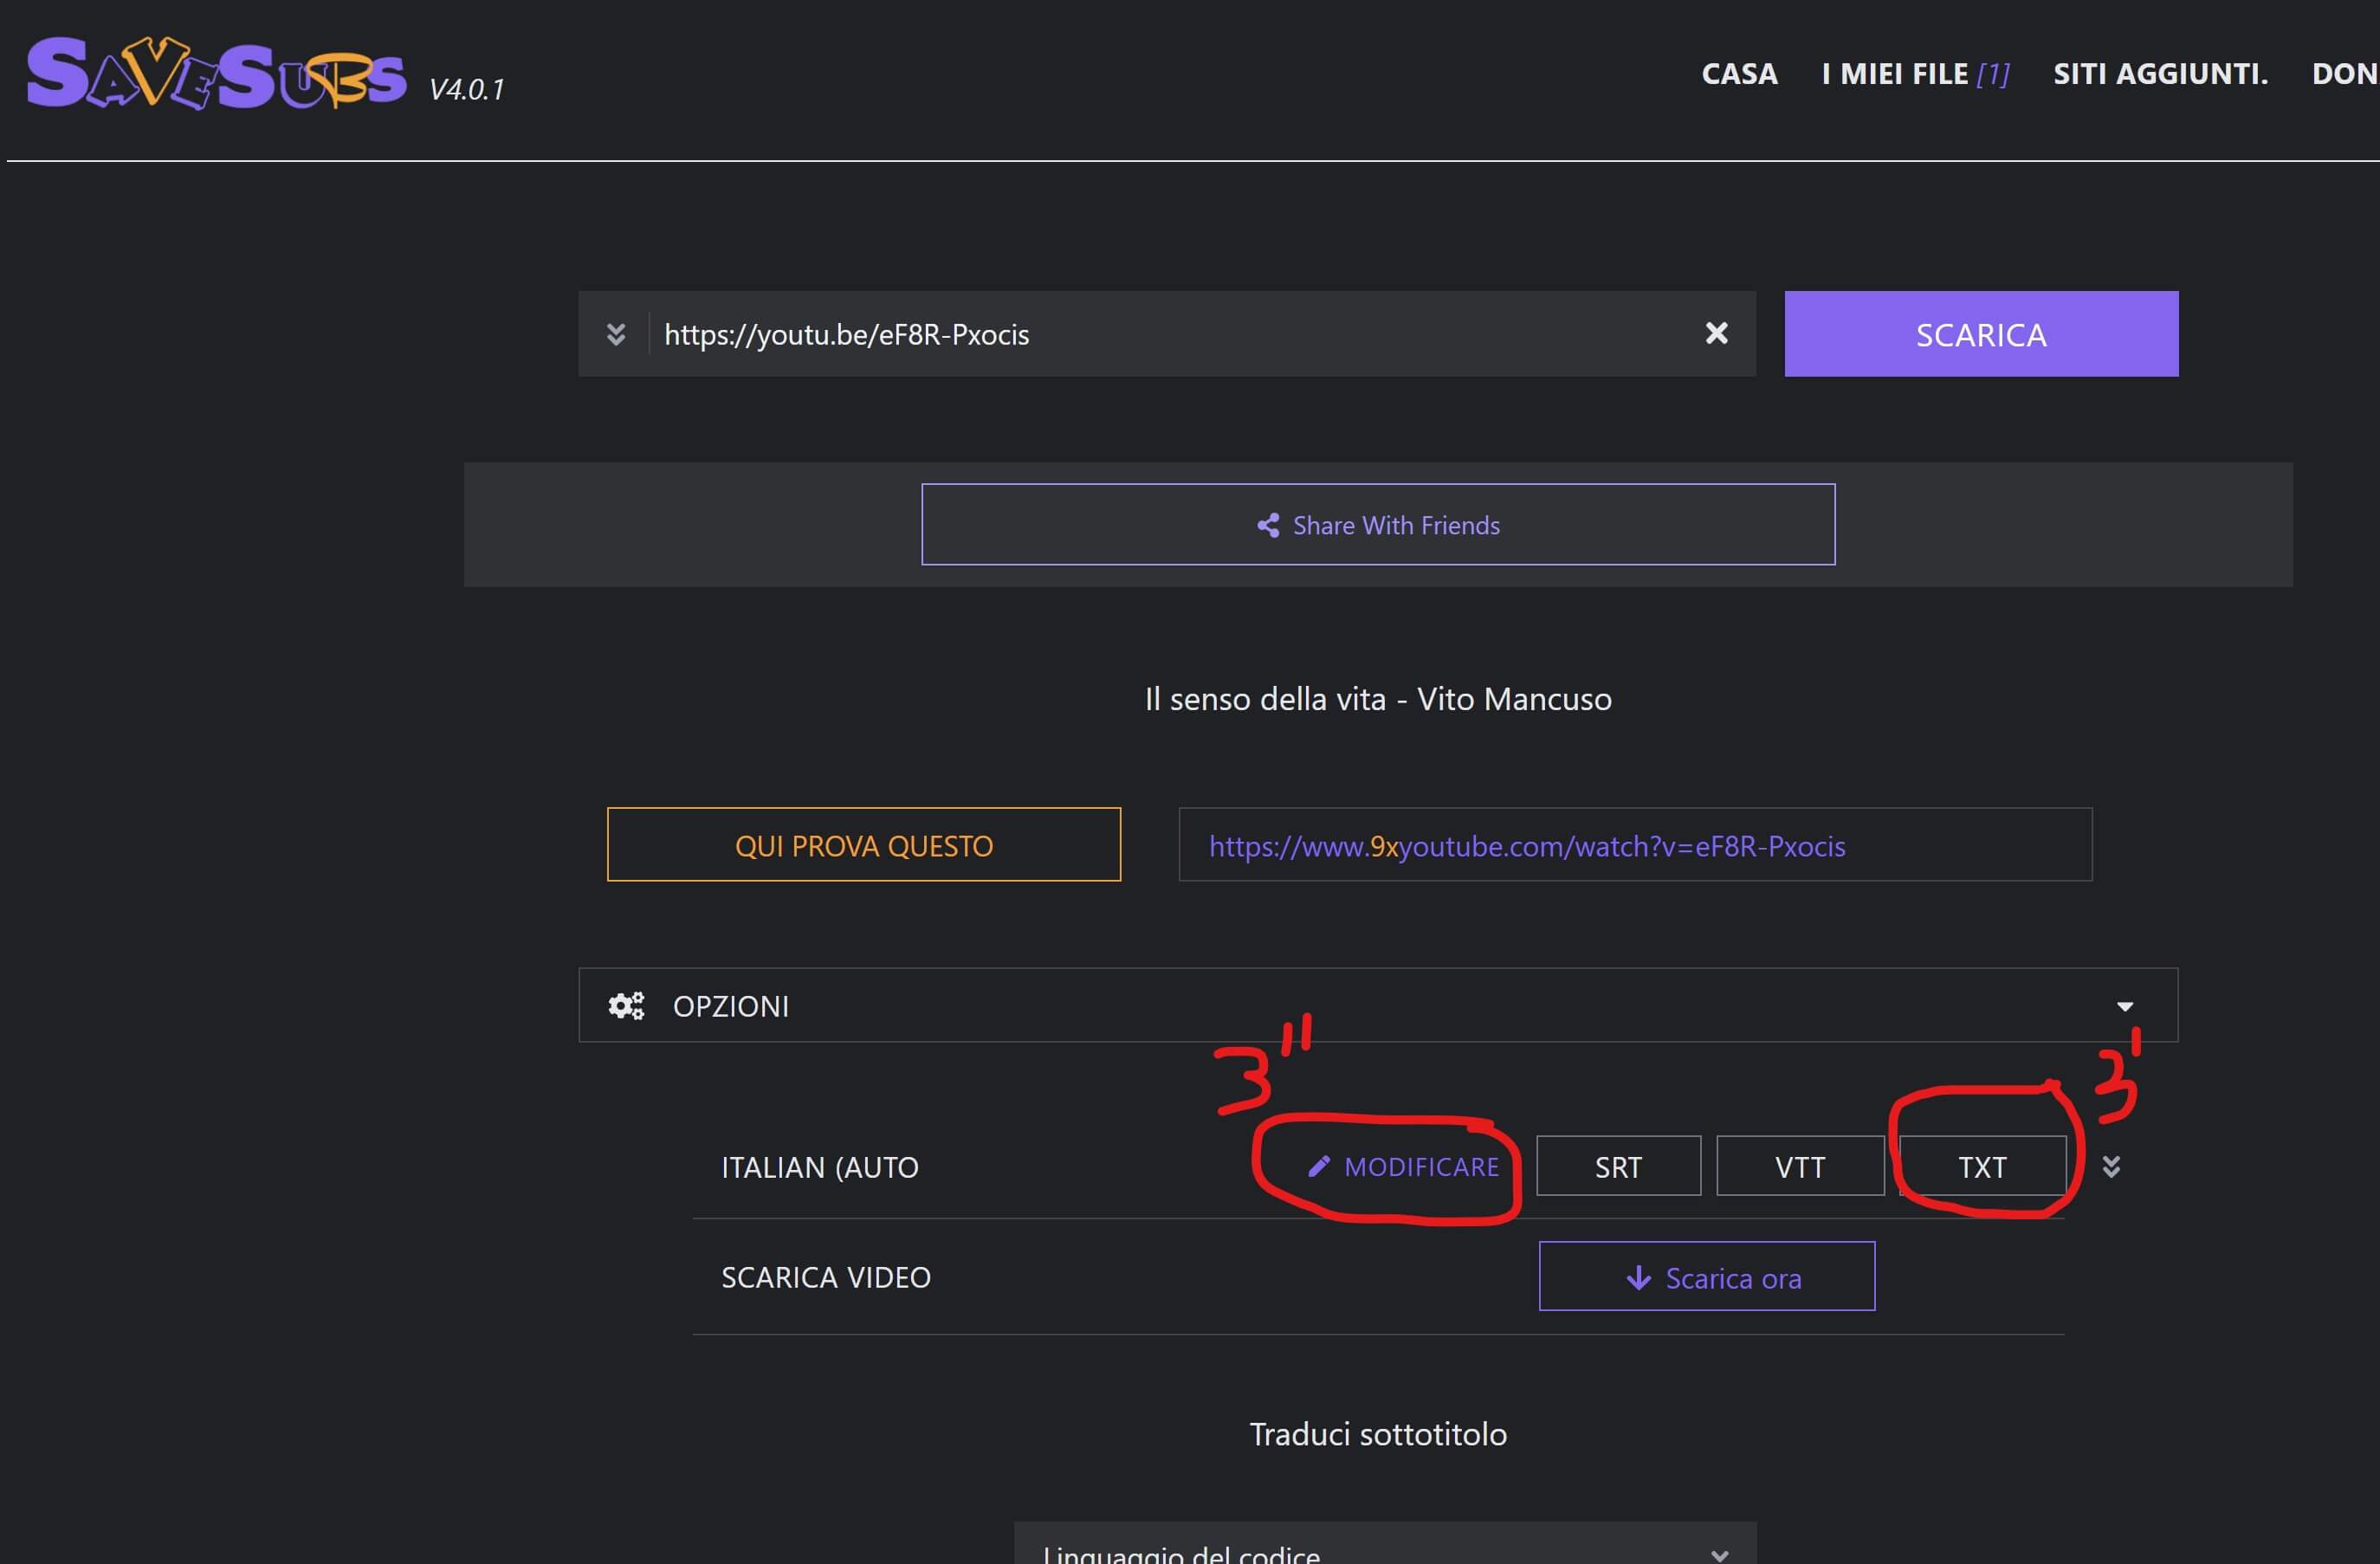Click the pencil icon beside MODIFICARE
The height and width of the screenshot is (1564, 2380).
(x=1319, y=1166)
